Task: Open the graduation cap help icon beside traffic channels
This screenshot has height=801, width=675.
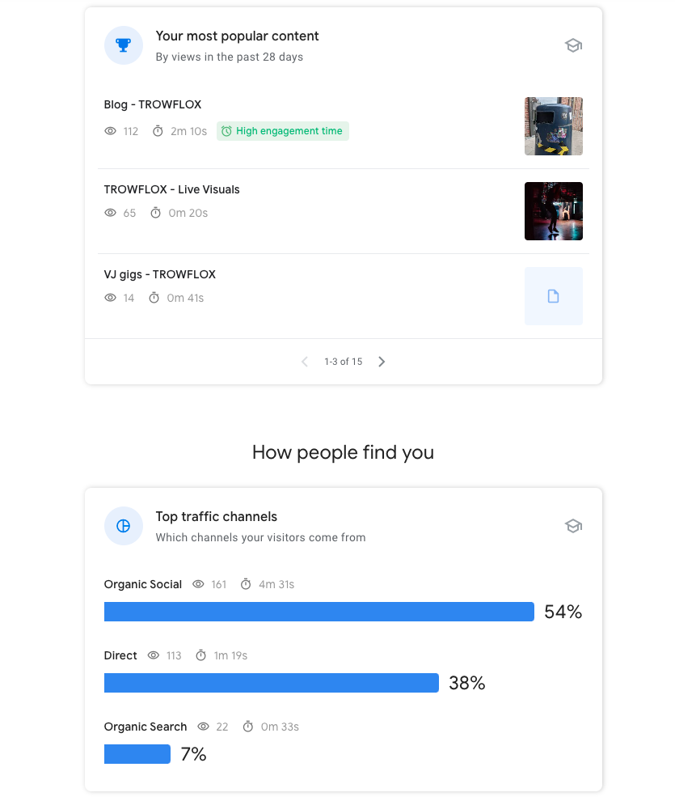Action: point(573,526)
